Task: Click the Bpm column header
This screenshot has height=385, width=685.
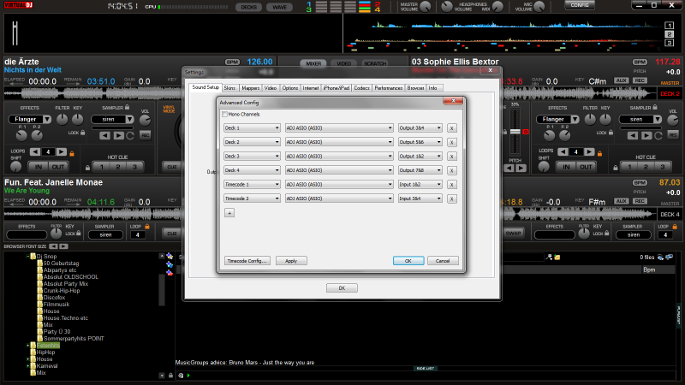Action: tap(649, 269)
